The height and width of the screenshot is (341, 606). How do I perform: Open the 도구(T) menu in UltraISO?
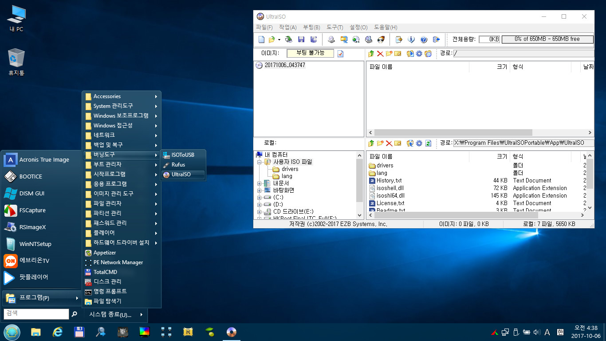pos(335,27)
